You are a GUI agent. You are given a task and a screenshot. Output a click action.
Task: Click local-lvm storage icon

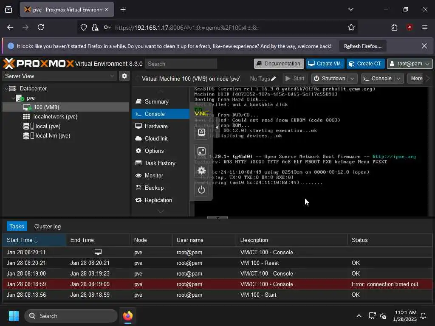pos(28,136)
